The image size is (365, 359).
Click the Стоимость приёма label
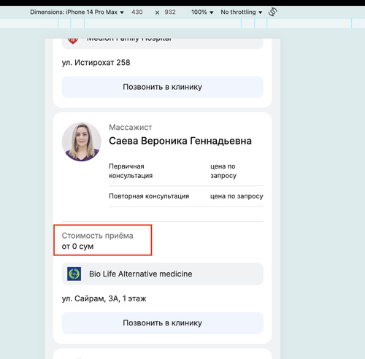click(x=97, y=236)
